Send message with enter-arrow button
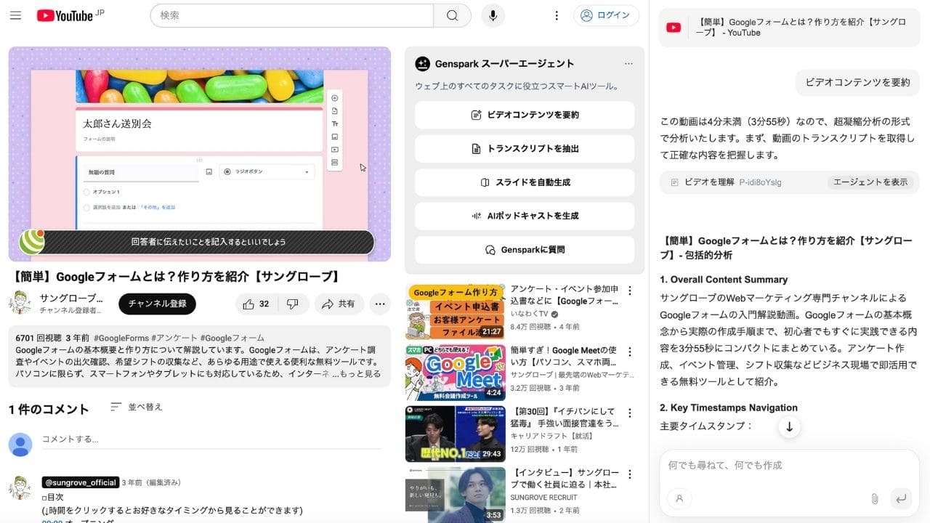930x523 pixels. (901, 498)
